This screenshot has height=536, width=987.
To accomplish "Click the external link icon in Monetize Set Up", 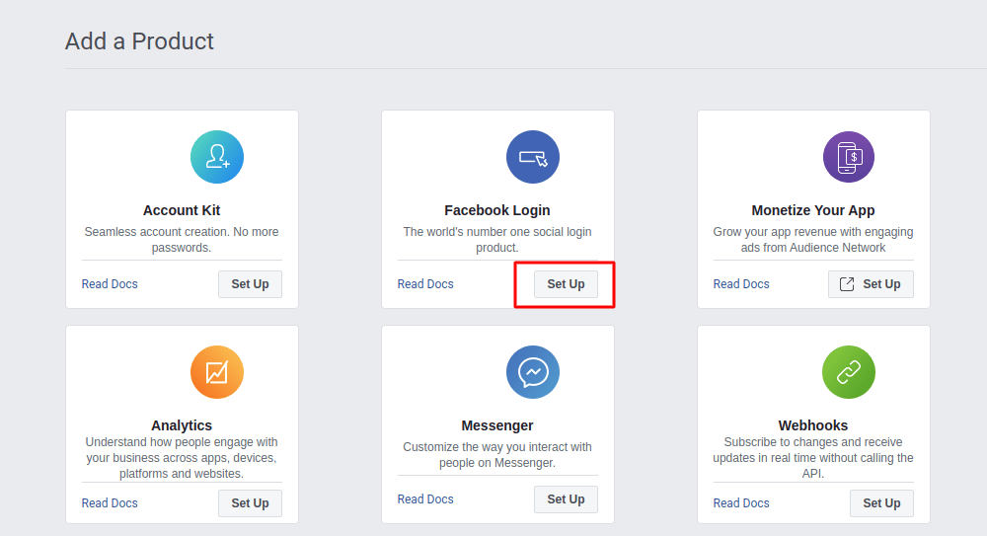I will (847, 284).
